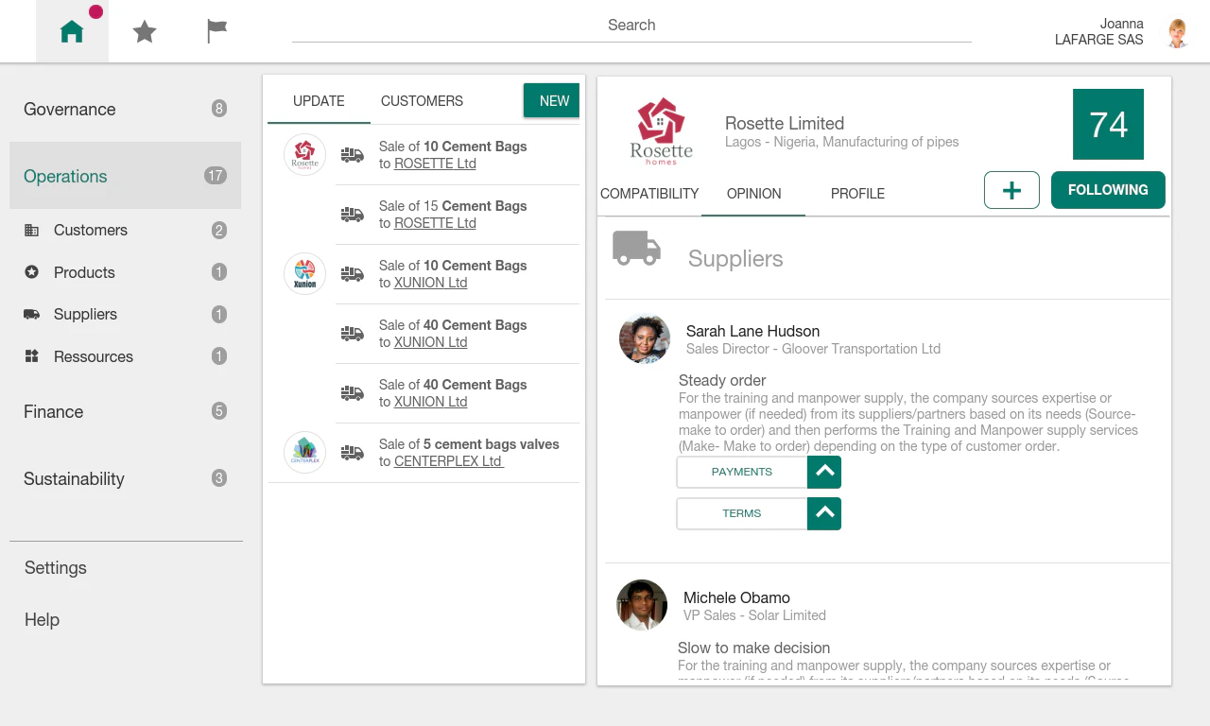Click the Operations count badge 17
The width and height of the screenshot is (1210, 726).
click(x=216, y=176)
